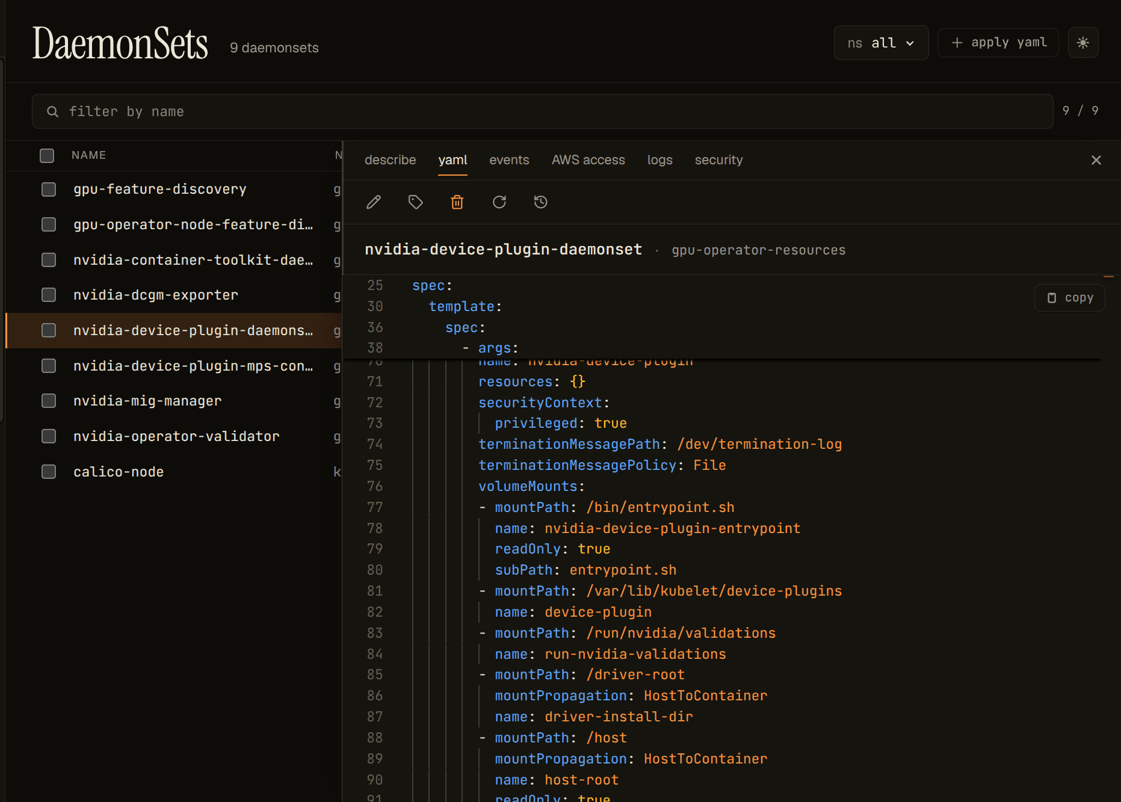Focus the filter by name field
1121x802 pixels.
[543, 111]
